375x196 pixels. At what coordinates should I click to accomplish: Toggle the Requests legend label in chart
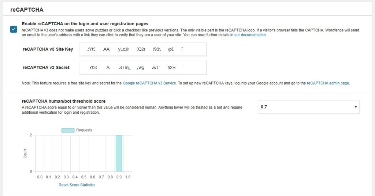pos(84,130)
